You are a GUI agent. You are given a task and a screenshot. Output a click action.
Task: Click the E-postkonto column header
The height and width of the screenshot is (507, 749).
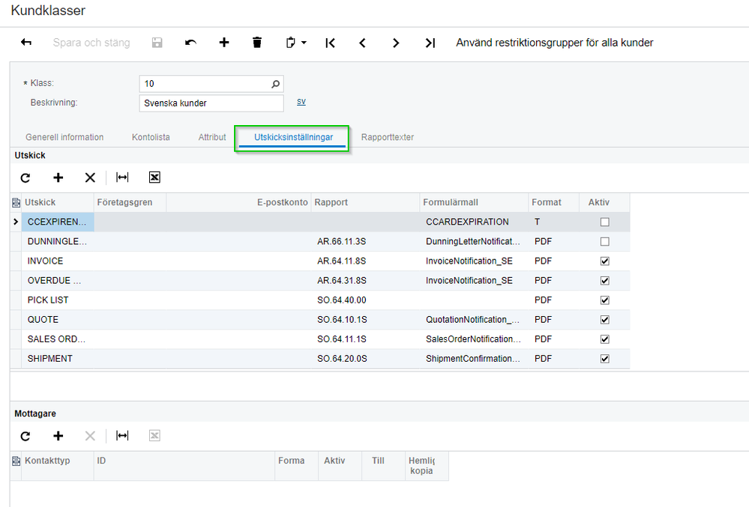pyautogui.click(x=238, y=202)
